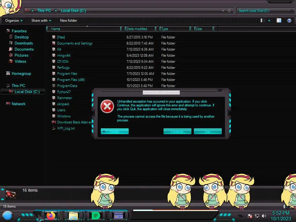
Task: Click Continue in the error dialog
Action: pos(177,132)
